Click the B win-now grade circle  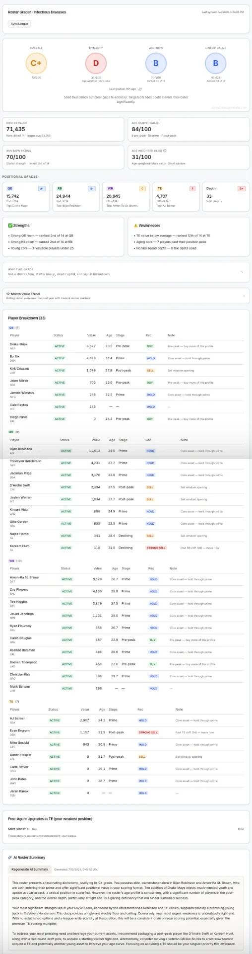click(156, 63)
